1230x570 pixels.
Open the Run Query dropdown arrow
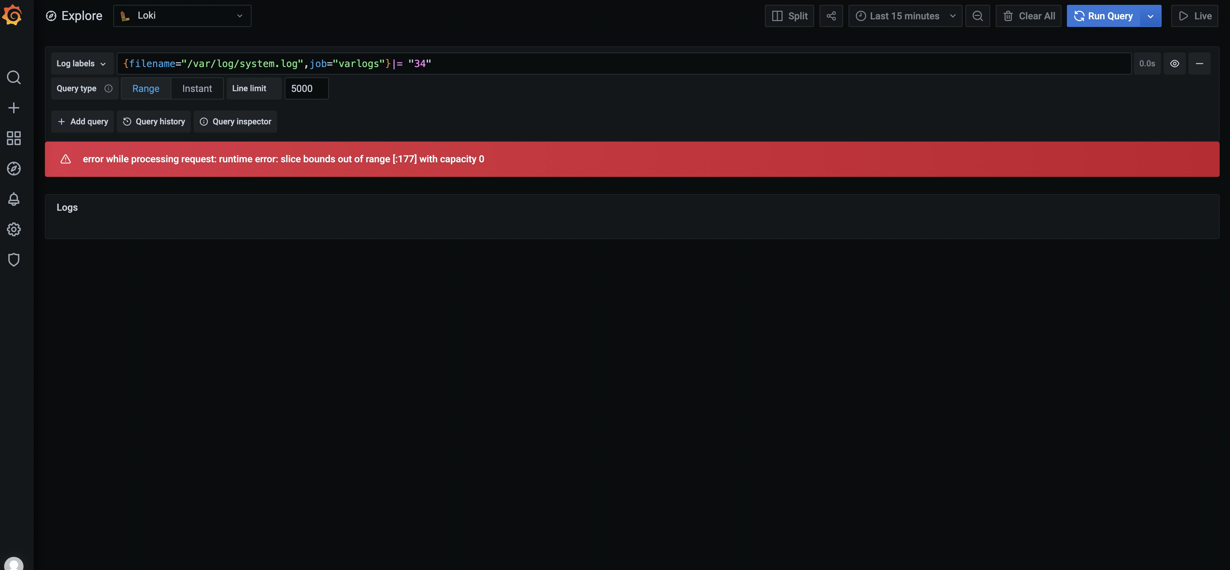click(1150, 16)
